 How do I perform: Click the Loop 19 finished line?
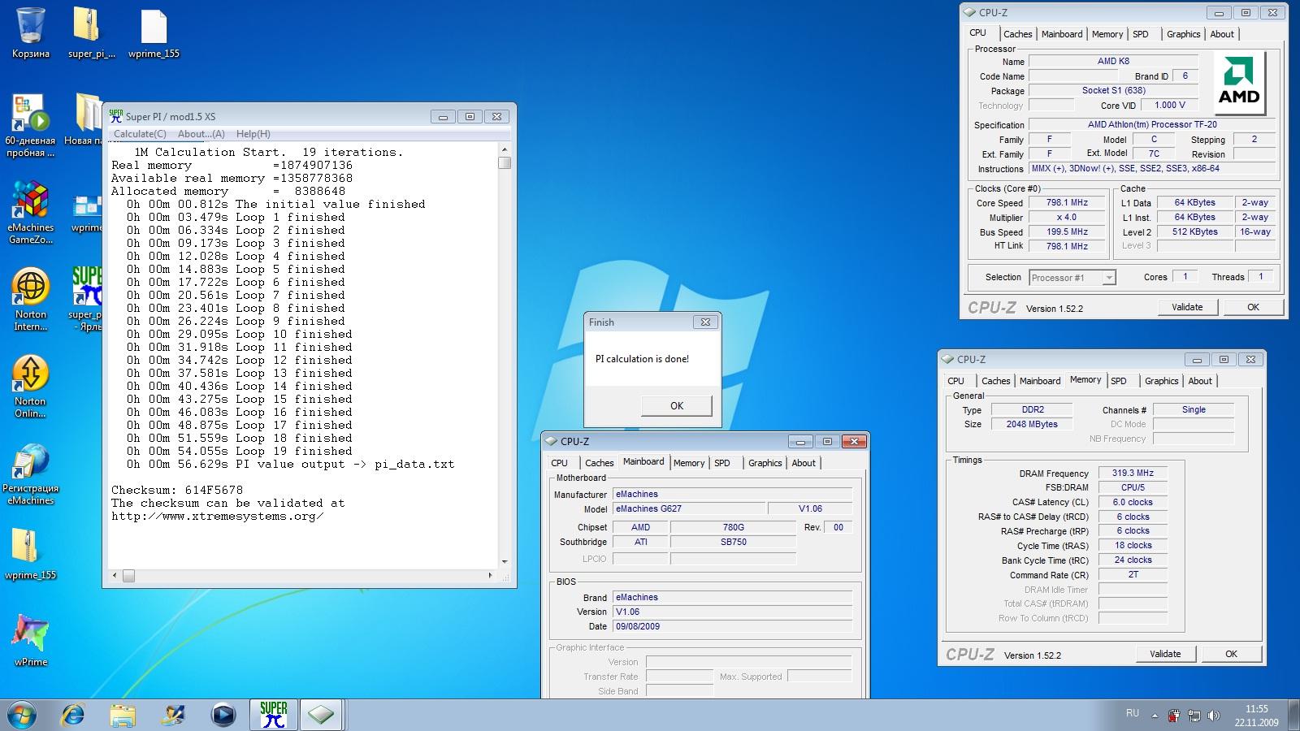(x=240, y=451)
